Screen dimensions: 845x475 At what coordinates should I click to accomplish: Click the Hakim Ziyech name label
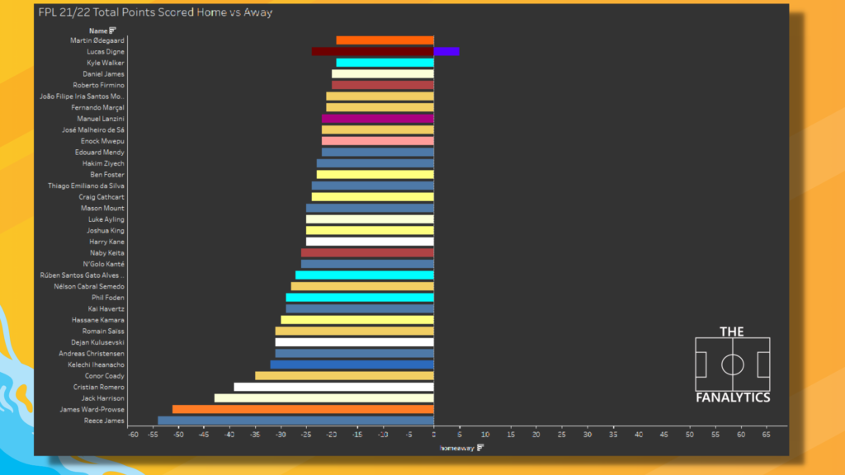tap(103, 164)
